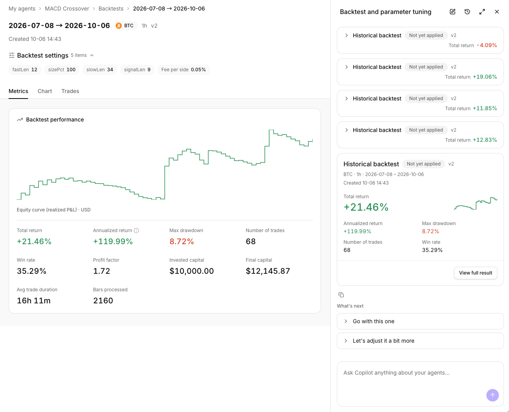Viewport: 509px width, 412px height.
Task: Close the Backtest and parameter tuning panel
Action: point(497,12)
